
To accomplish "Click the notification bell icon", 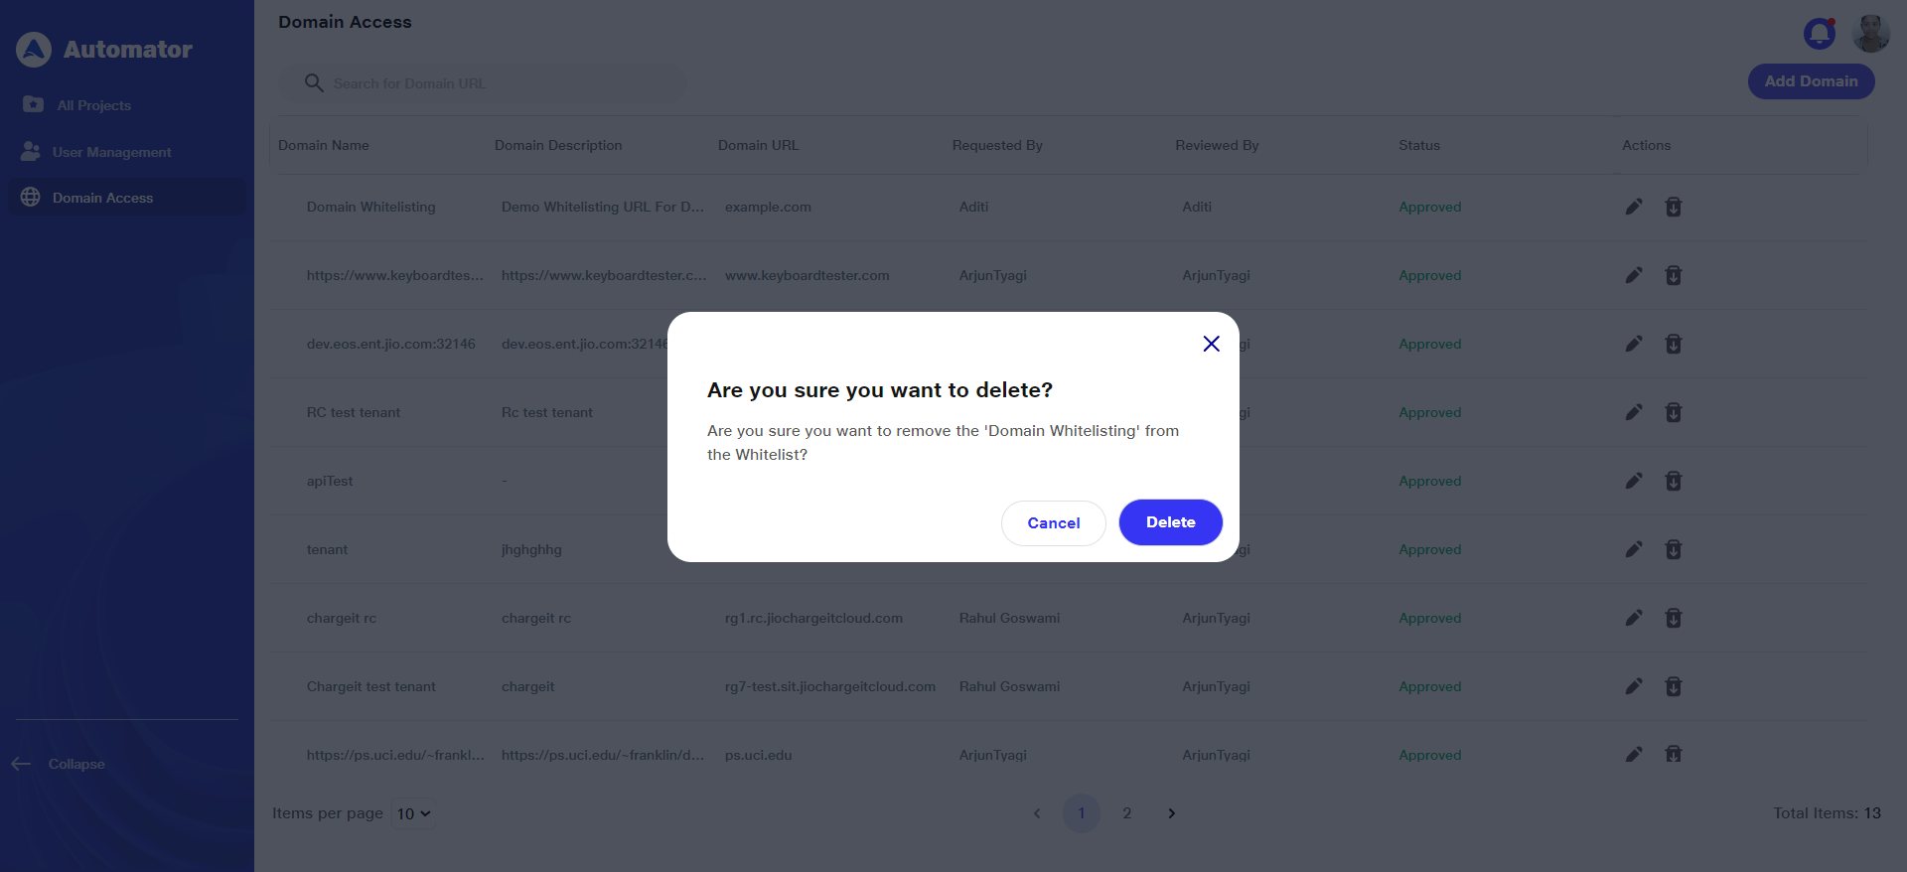I will pos(1819,34).
